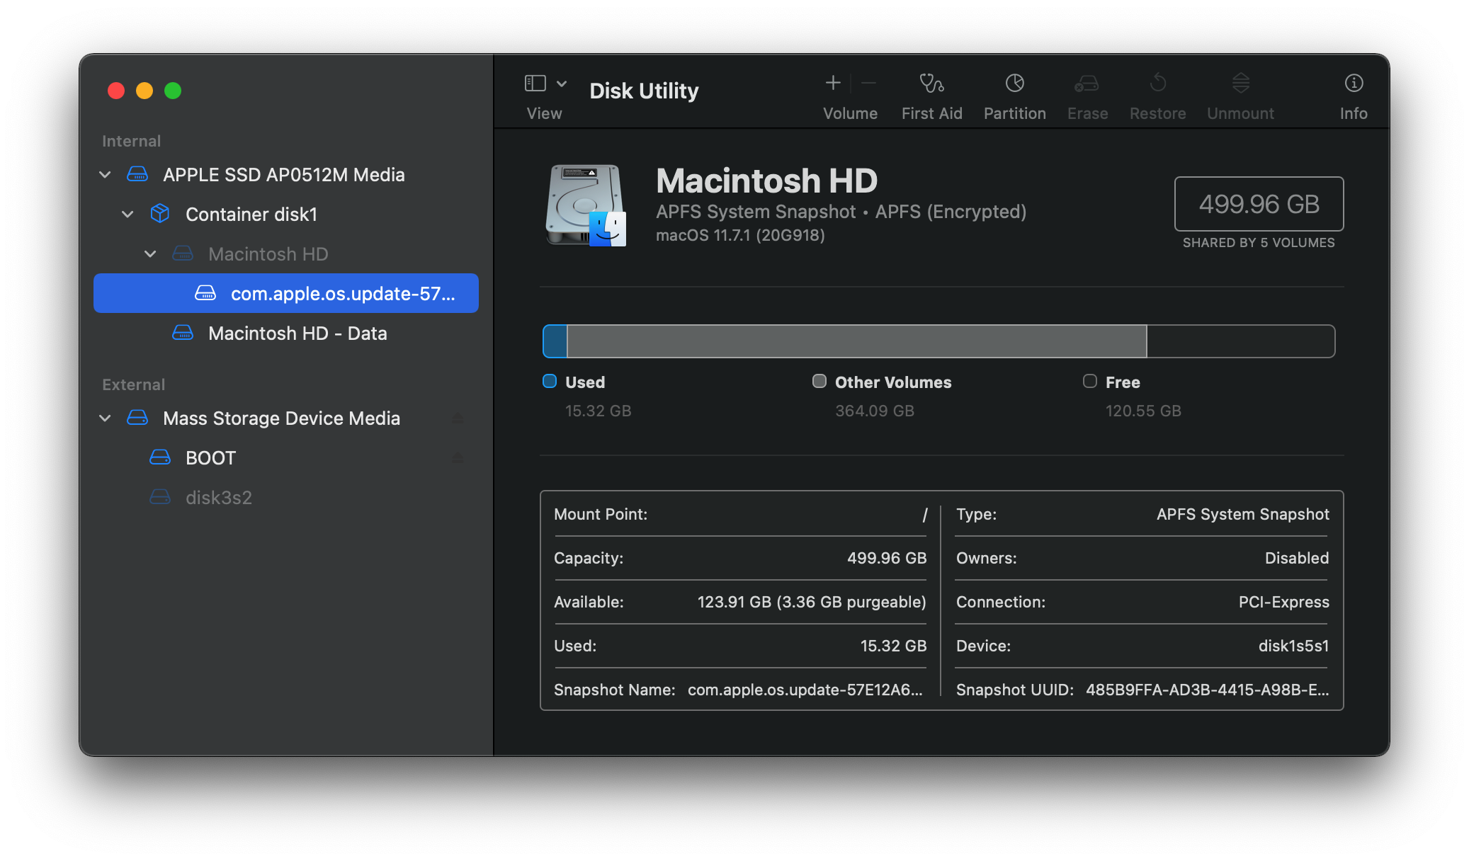Click the blue Used legend swatch

pyautogui.click(x=550, y=382)
